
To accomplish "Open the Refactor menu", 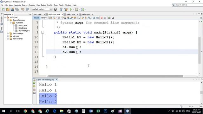I will click(x=32, y=5).
